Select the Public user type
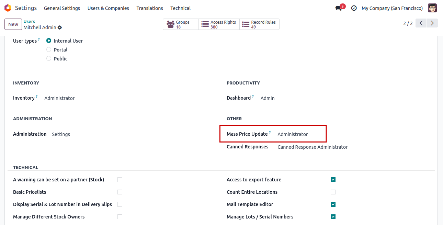This screenshot has height=225, width=443. coord(49,59)
